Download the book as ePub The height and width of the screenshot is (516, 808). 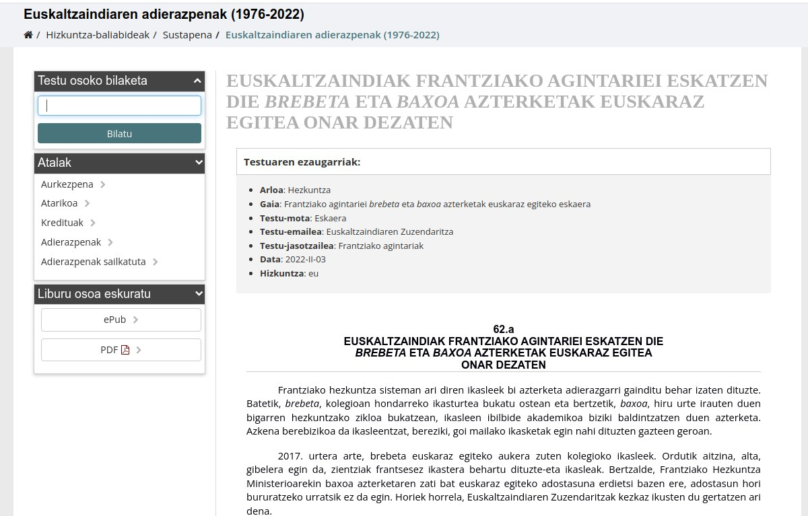point(121,320)
